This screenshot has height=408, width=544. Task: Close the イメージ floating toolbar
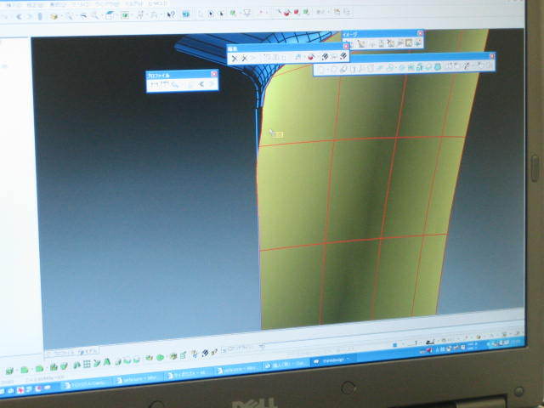click(x=419, y=34)
